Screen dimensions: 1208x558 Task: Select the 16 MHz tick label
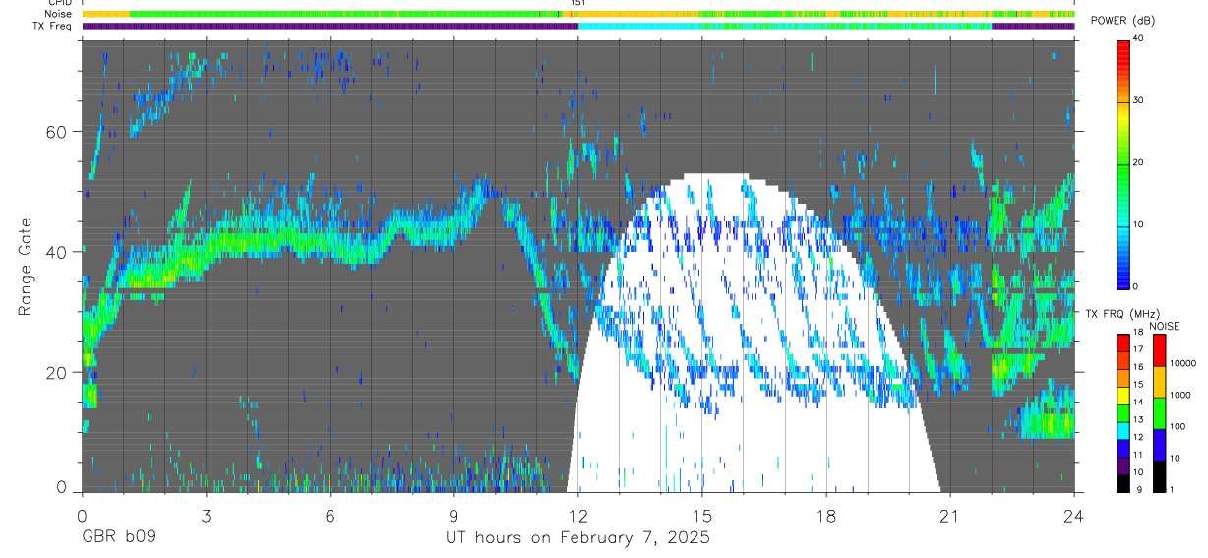point(1138,367)
